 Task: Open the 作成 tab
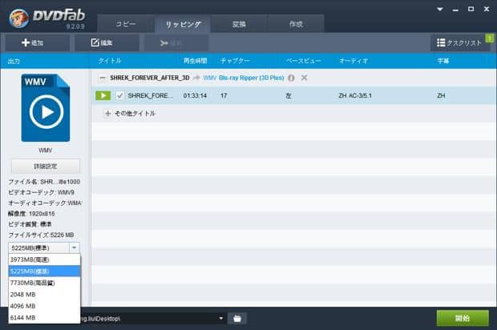pos(296,24)
